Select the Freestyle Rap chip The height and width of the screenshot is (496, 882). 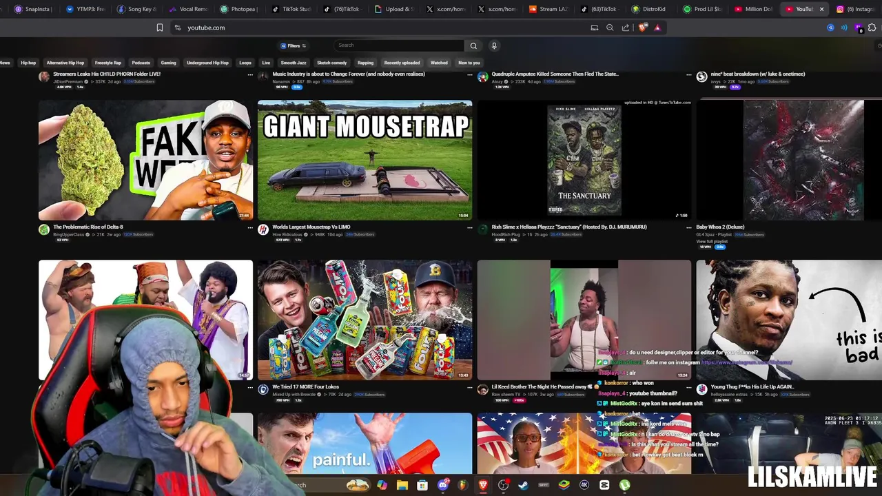(x=108, y=63)
